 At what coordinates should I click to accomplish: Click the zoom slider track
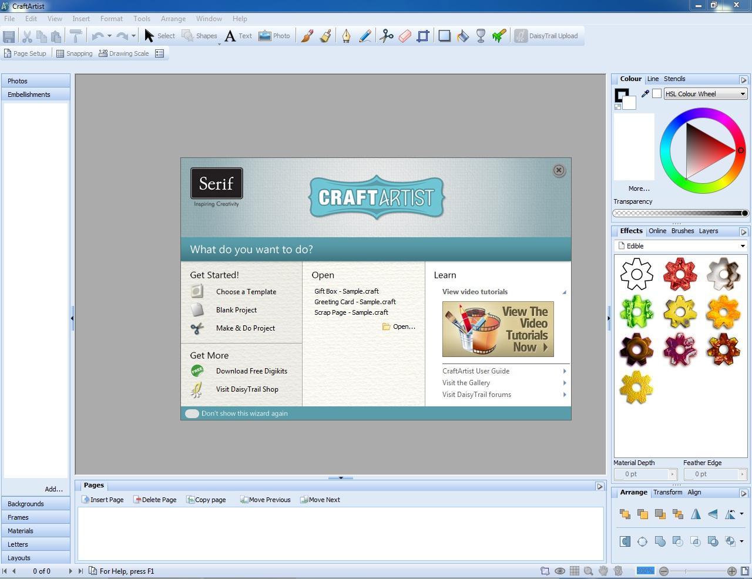pyautogui.click(x=698, y=571)
